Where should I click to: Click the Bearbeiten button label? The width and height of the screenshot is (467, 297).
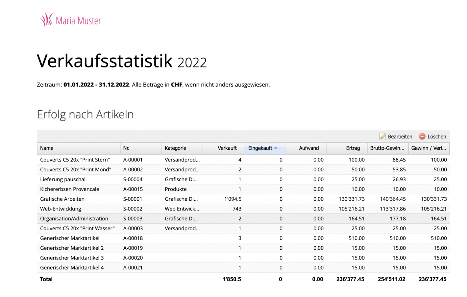400,136
